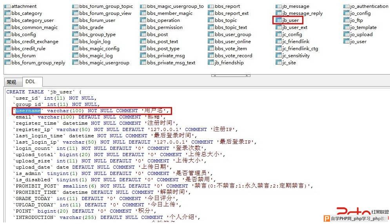The image size is (390, 224).
Task: Select the bbs_post_text table name
Action: (x=162, y=42)
